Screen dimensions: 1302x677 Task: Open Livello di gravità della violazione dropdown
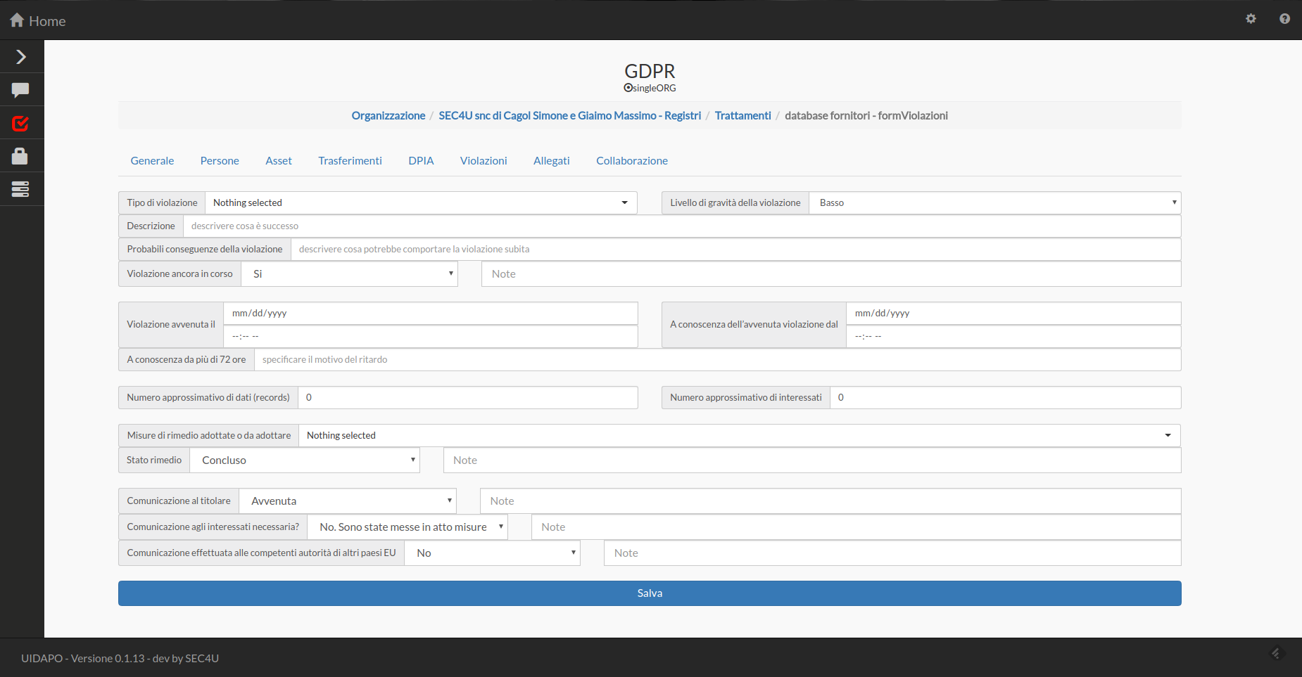tap(994, 202)
